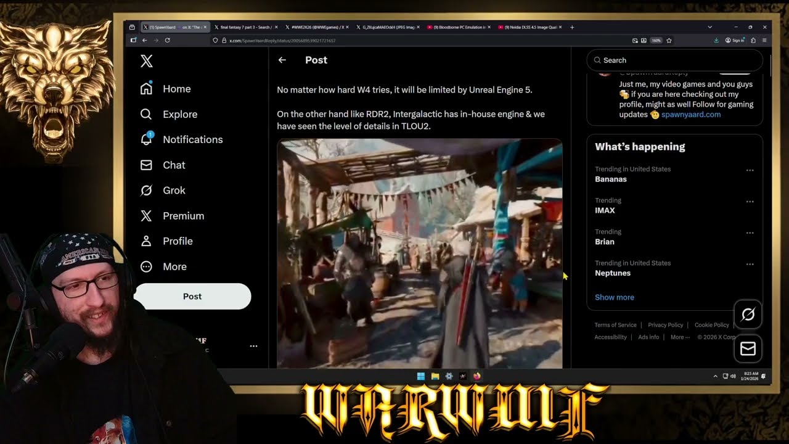This screenshot has width=789, height=444.
Task: Open Home from the X sidebar
Action: (x=165, y=89)
